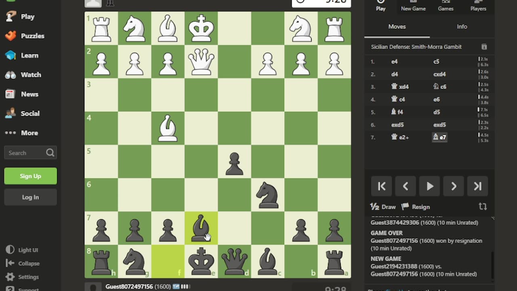Click the Log In button

[30, 197]
